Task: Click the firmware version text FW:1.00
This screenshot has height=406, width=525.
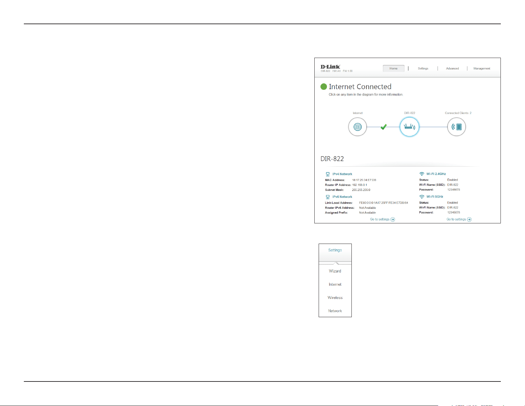Action: pos(347,71)
